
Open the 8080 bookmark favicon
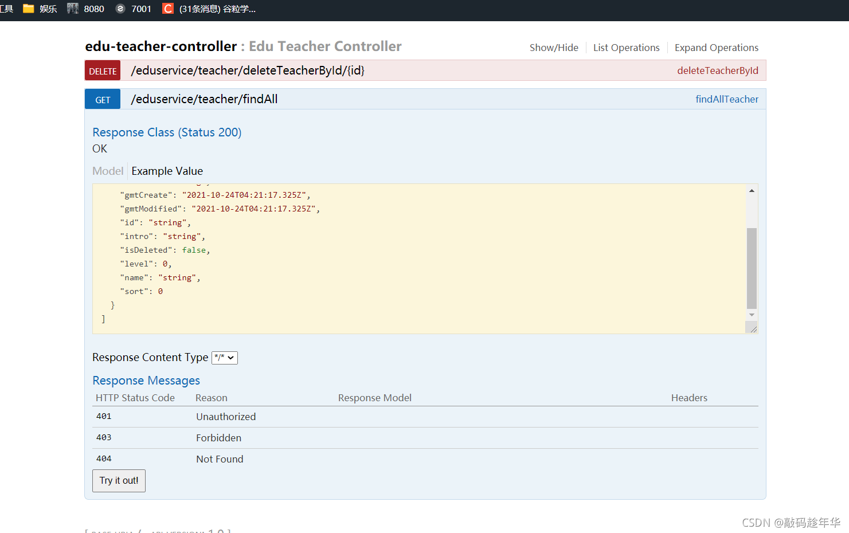coord(73,9)
